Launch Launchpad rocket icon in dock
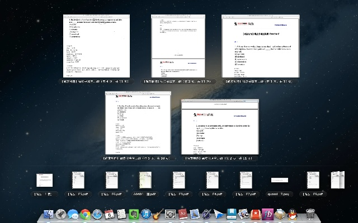This screenshot has height=223, width=358. tap(61, 214)
